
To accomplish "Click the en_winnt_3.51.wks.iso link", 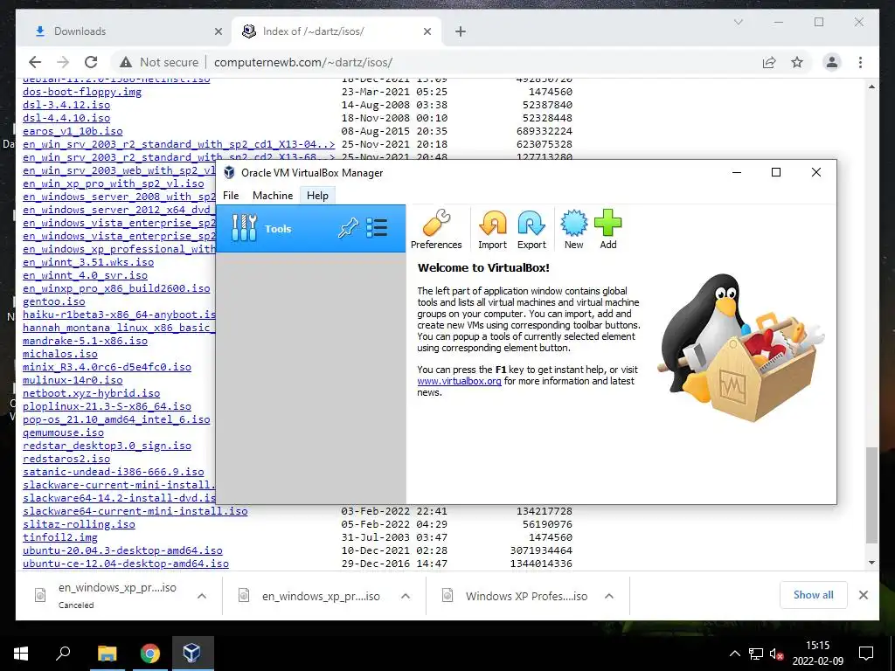I will 88,262.
